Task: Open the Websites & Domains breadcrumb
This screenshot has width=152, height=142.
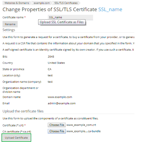Action: pyautogui.click(x=17, y=3)
